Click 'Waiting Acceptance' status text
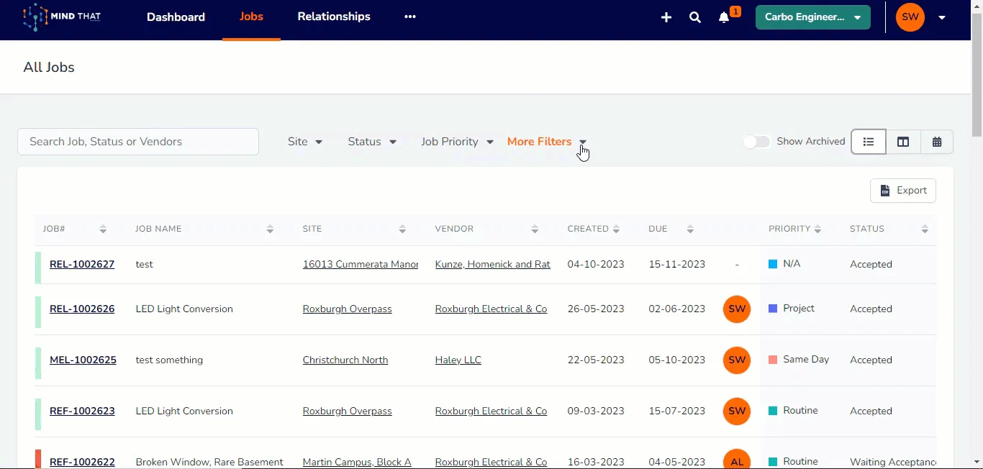983x469 pixels. pyautogui.click(x=893, y=462)
